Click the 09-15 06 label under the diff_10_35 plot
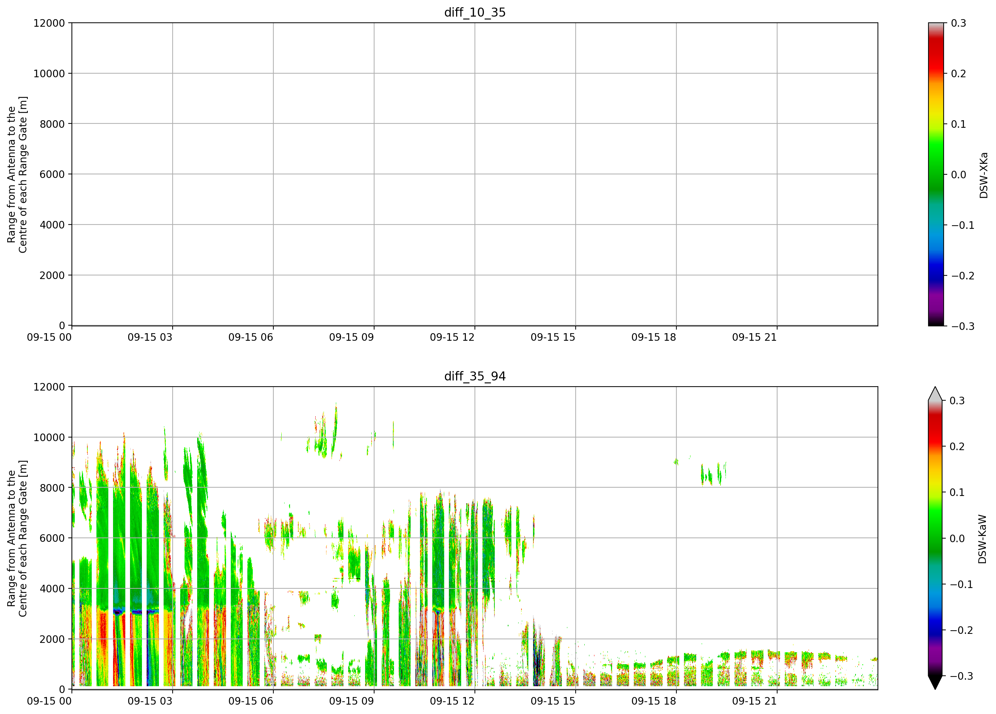This screenshot has width=996, height=714. pyautogui.click(x=251, y=337)
